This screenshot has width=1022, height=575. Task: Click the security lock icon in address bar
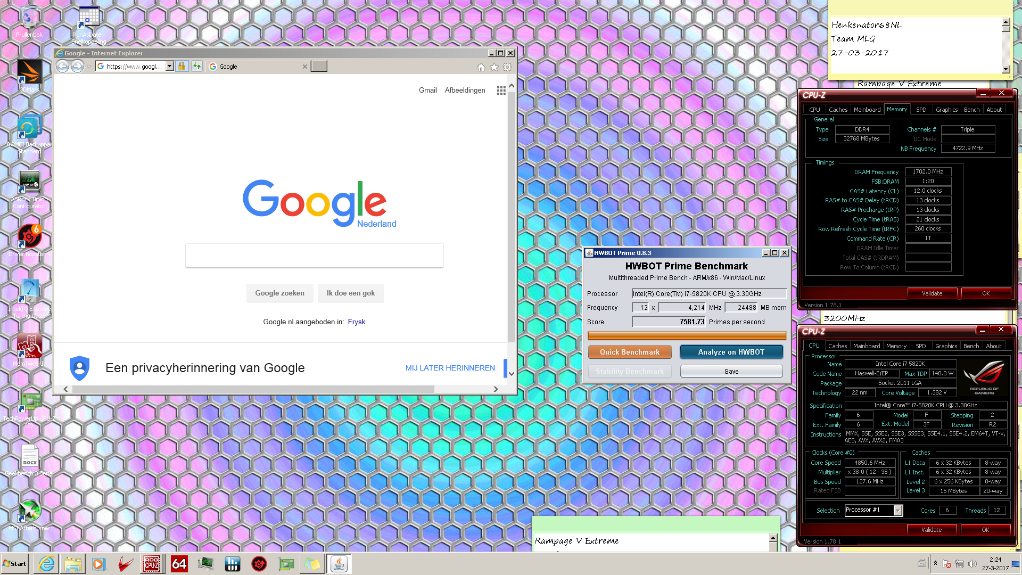click(x=182, y=67)
